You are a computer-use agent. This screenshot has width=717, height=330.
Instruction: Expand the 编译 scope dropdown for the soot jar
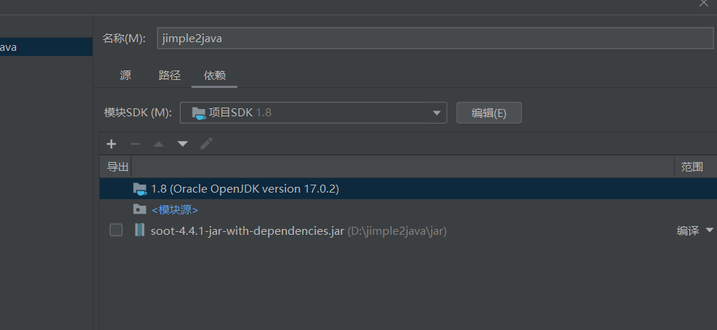pos(710,230)
